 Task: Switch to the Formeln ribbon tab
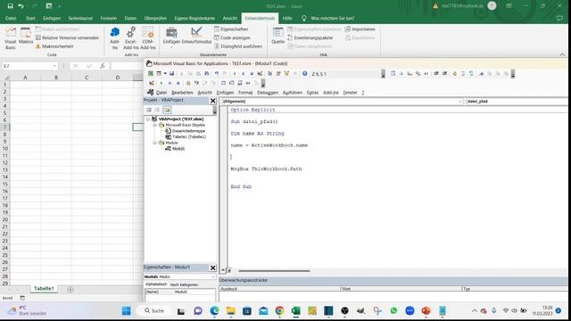109,18
